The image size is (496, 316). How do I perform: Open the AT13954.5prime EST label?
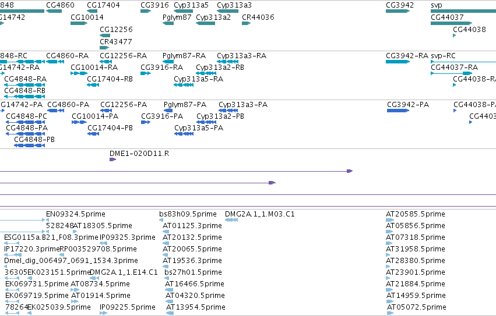(196, 307)
